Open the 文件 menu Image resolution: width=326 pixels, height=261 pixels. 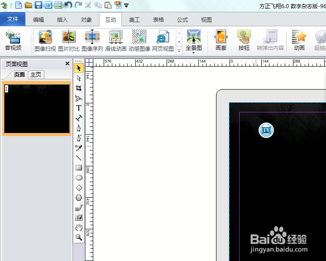[13, 19]
